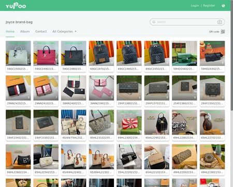Open album 19XF23302151 card holder thumbnail
This screenshot has height=187, width=233.
click(46, 122)
